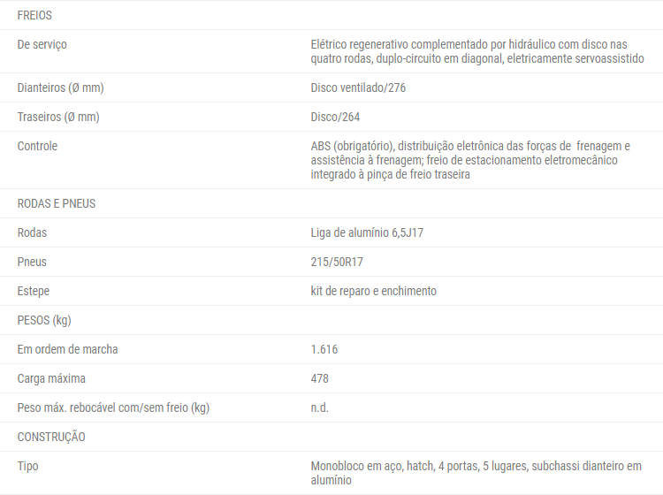This screenshot has width=663, height=495.
Task: Select the Estepe row label
Action: 34,291
